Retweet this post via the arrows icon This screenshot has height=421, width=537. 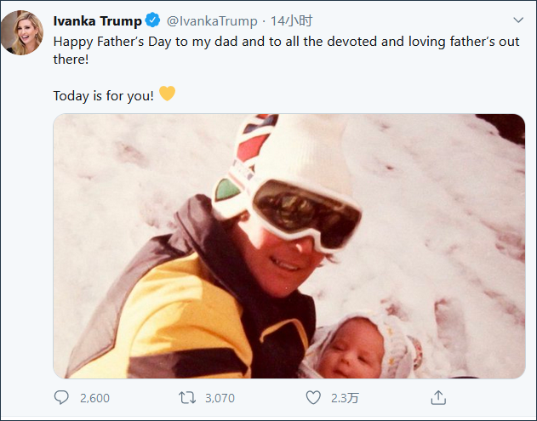187,397
